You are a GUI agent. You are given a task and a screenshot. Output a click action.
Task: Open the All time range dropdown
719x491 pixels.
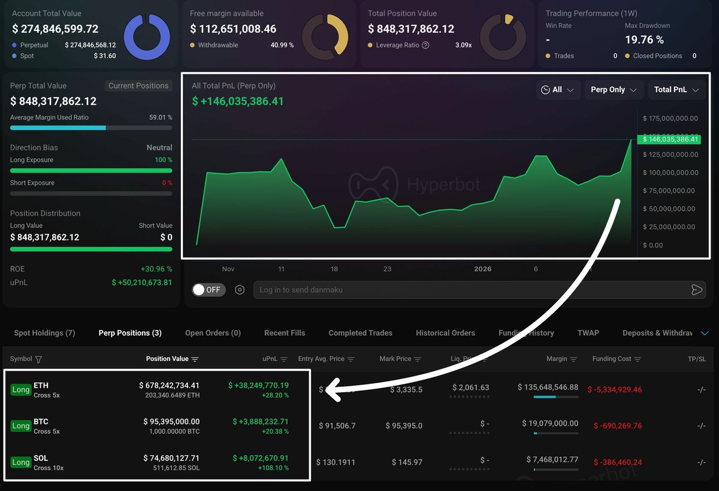(558, 89)
